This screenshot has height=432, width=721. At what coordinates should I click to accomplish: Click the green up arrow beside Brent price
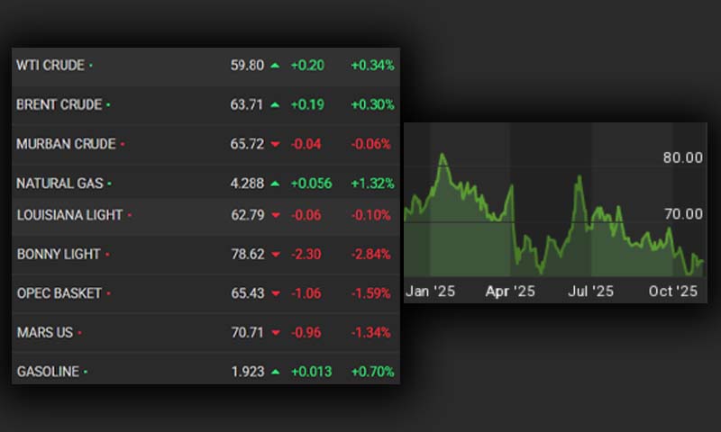tap(275, 105)
